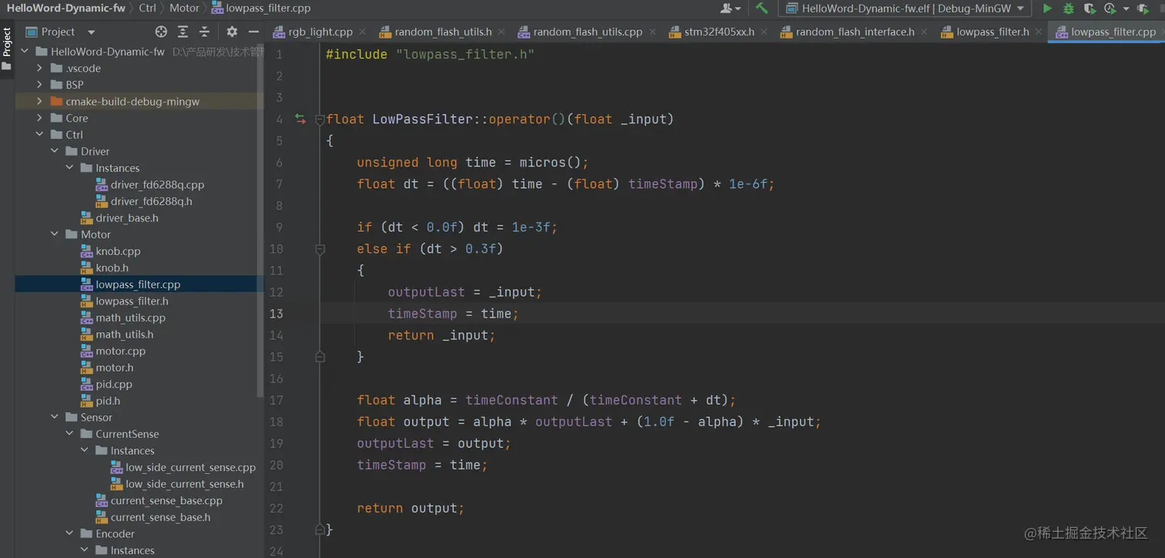Open the dropdown arrow next to the profiler icon
This screenshot has height=558, width=1165.
tap(1126, 8)
